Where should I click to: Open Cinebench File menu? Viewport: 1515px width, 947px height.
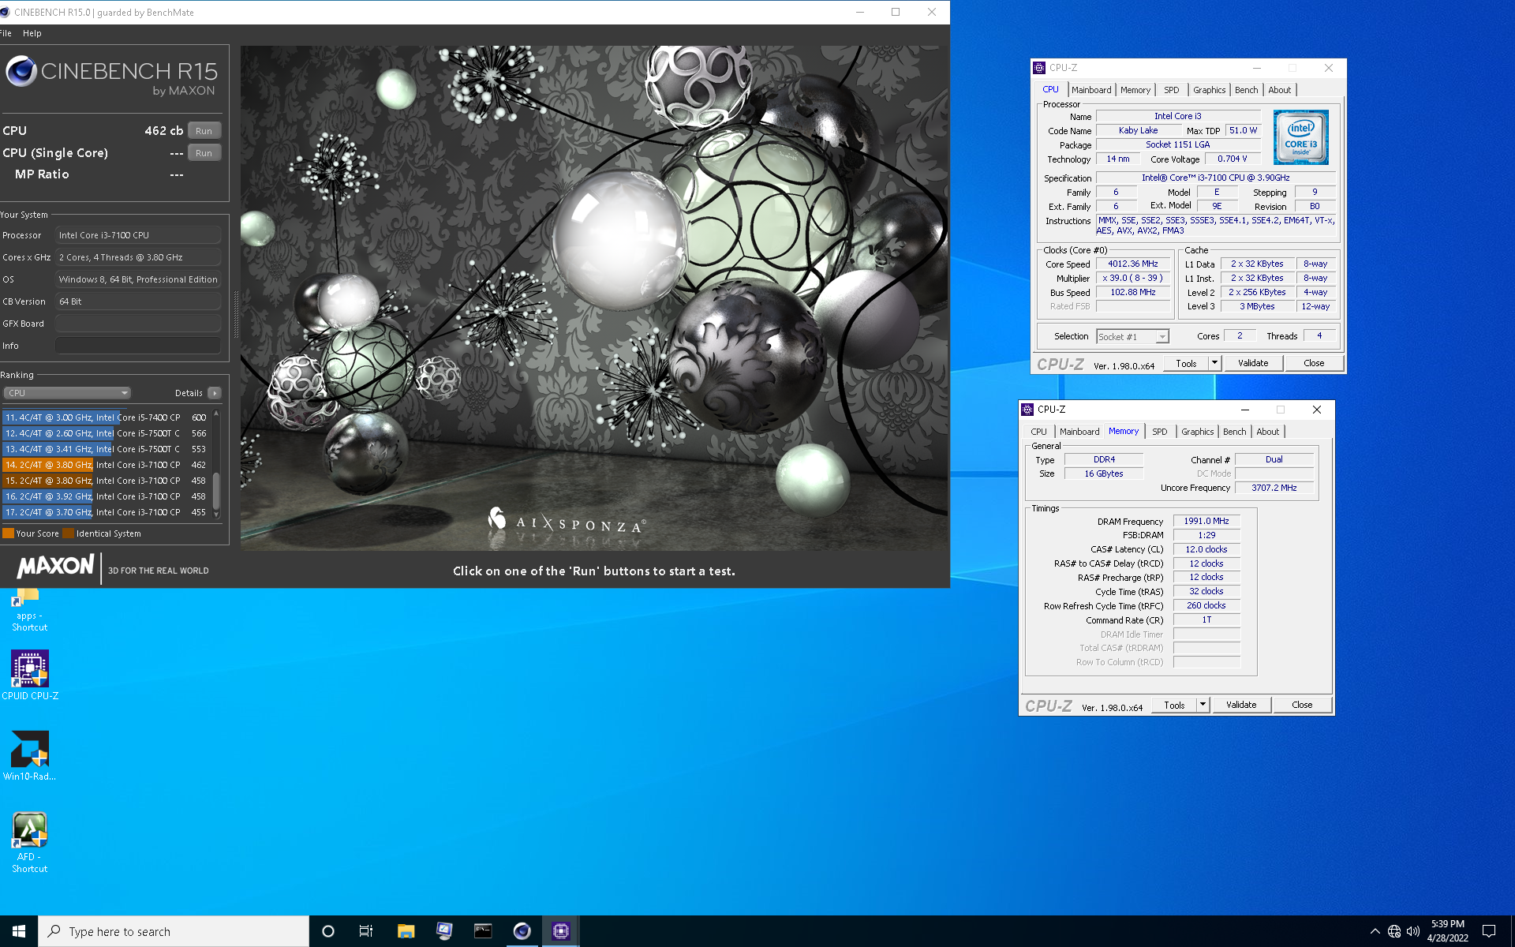tap(6, 33)
